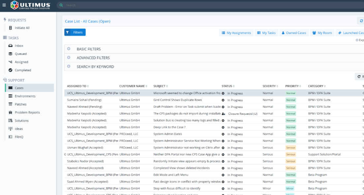Click the Problem Reports bug icon

[x=11, y=112]
